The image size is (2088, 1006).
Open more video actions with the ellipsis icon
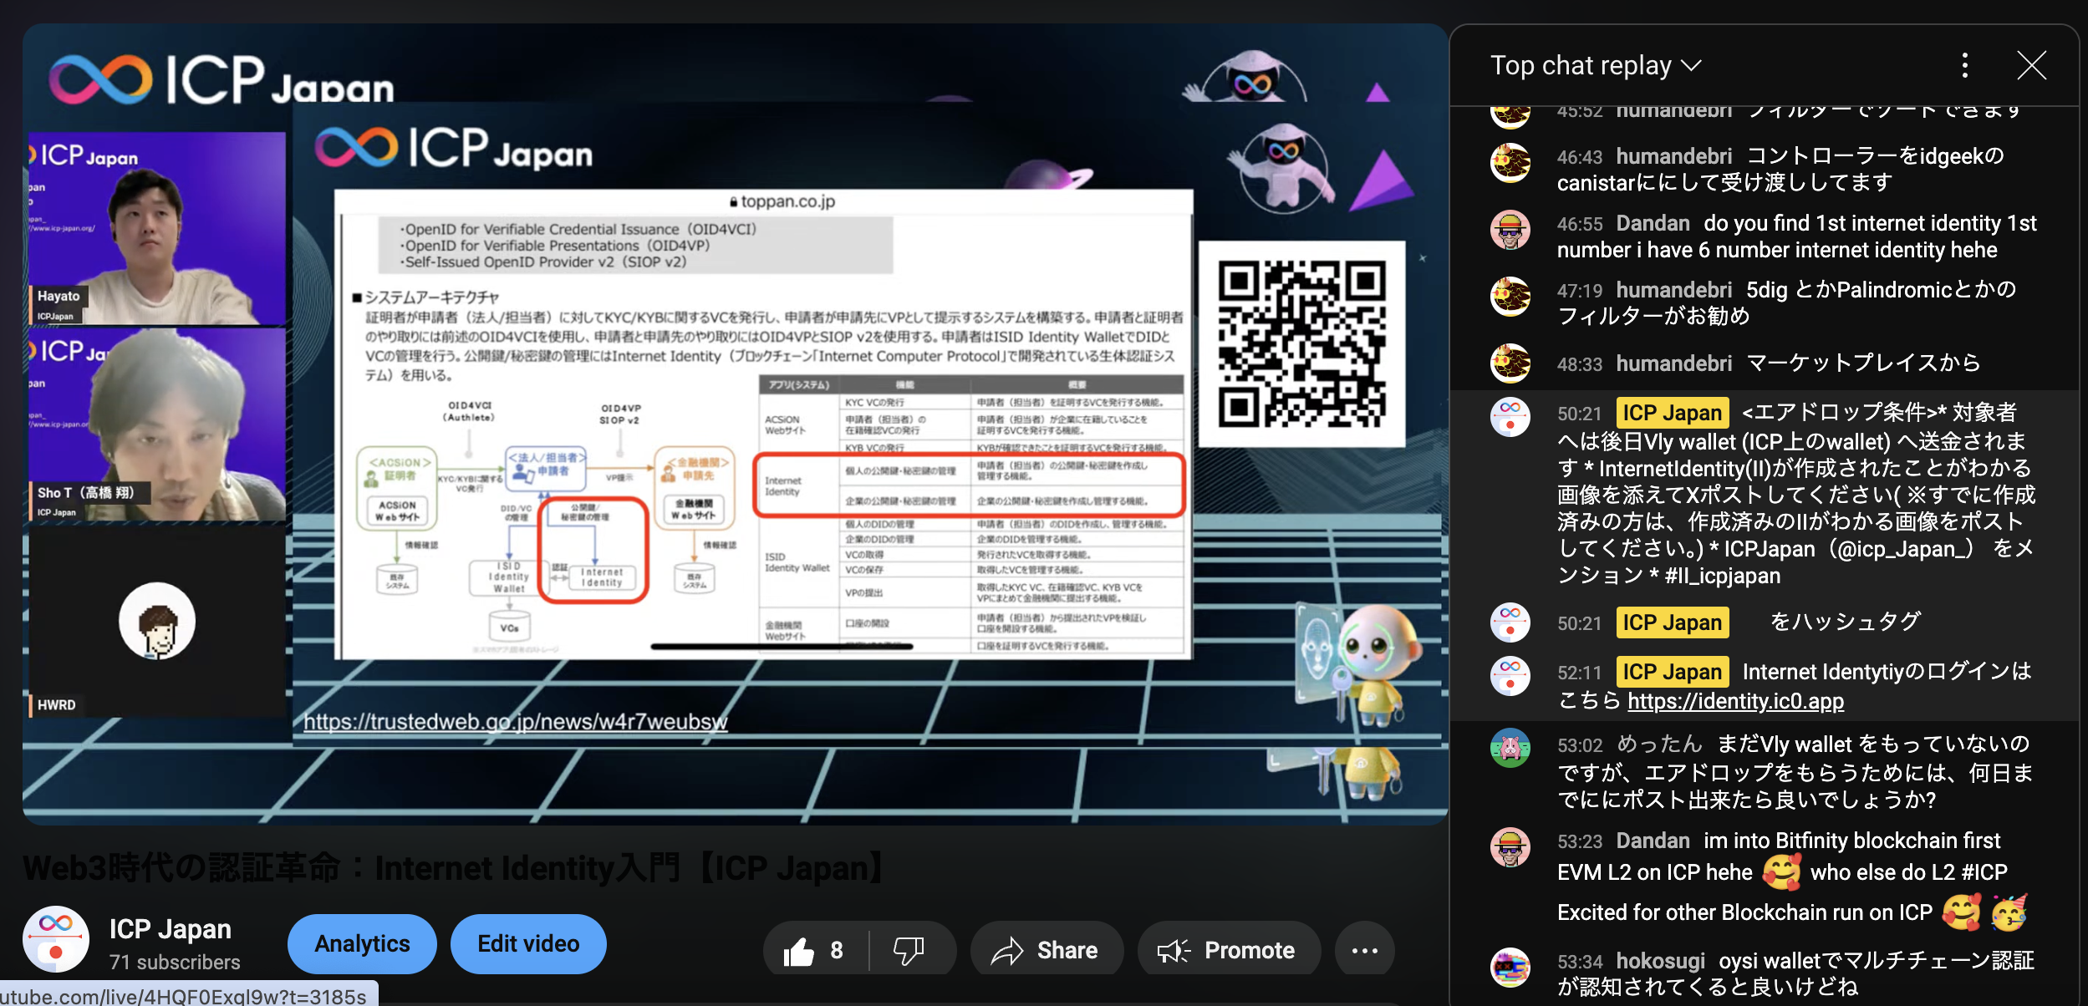(x=1364, y=949)
